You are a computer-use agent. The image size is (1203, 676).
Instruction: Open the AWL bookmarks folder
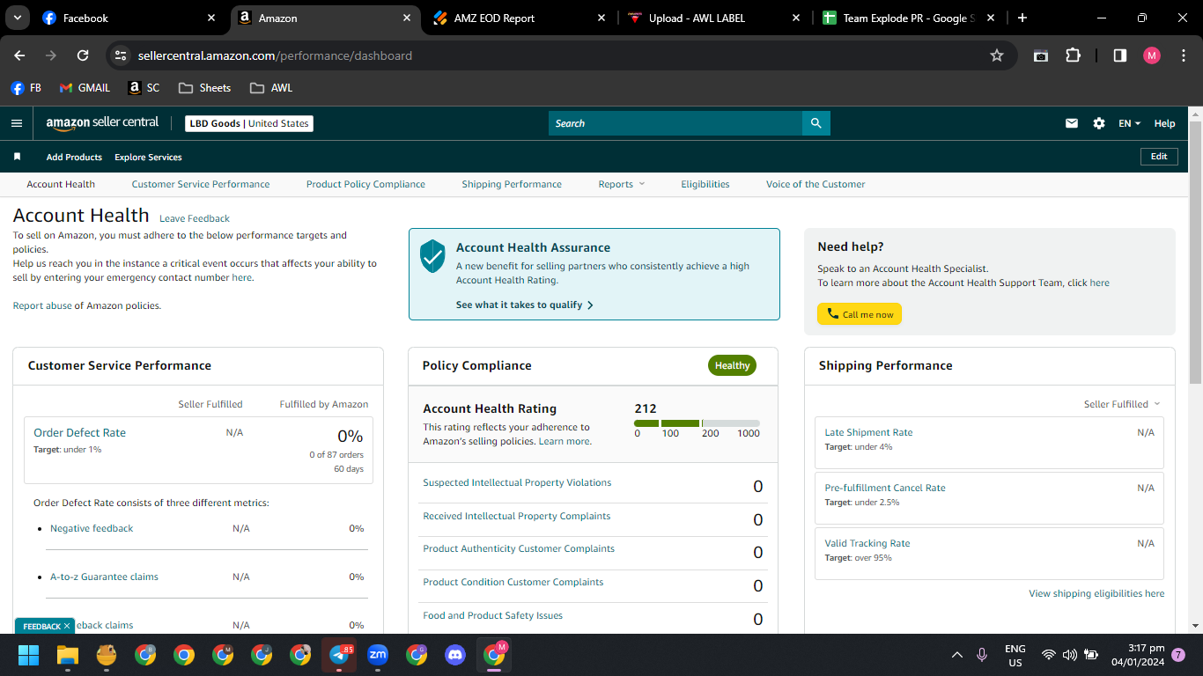pos(271,88)
